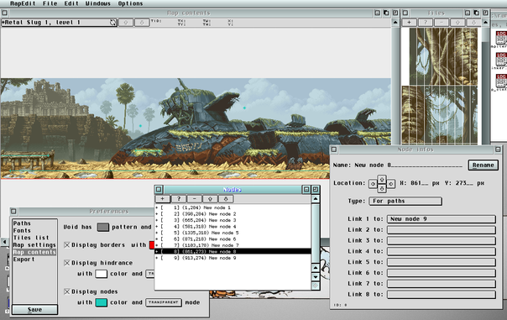Open the Edit menu
507x320 pixels.
point(71,3)
